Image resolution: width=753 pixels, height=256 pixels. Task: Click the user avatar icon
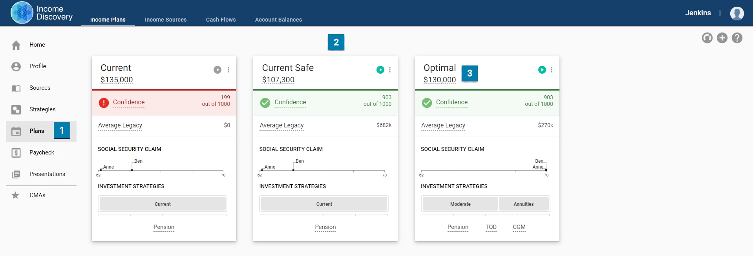[737, 13]
